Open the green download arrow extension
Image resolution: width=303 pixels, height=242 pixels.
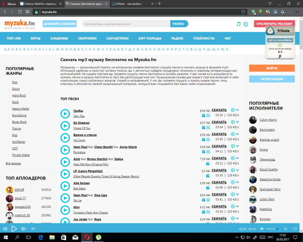[x=261, y=12]
